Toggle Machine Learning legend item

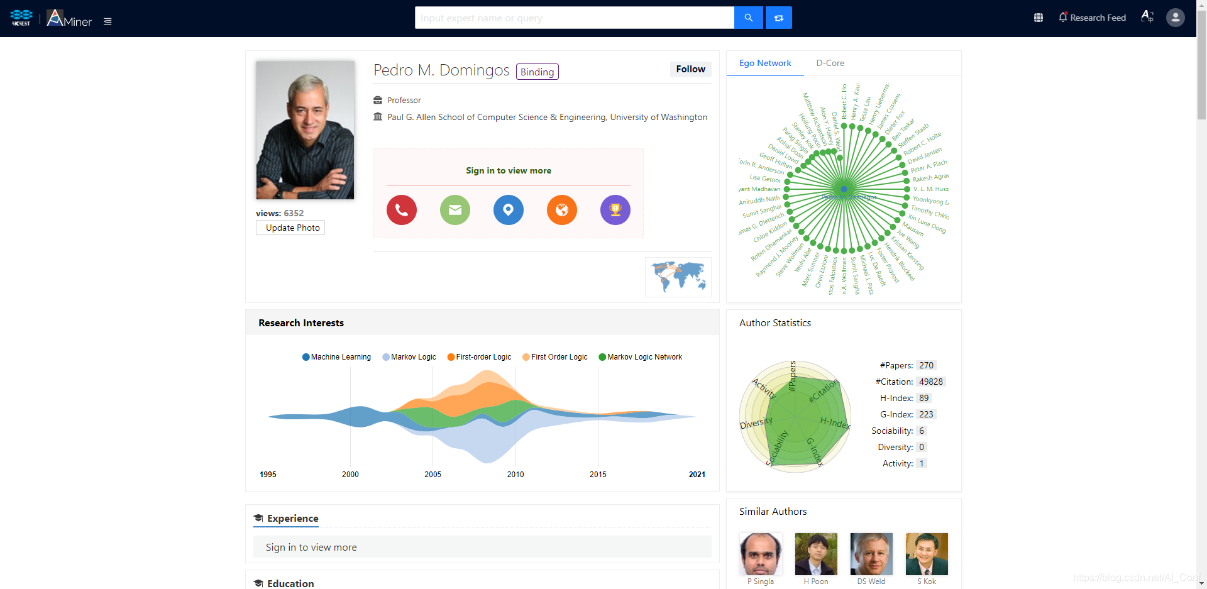pos(336,357)
